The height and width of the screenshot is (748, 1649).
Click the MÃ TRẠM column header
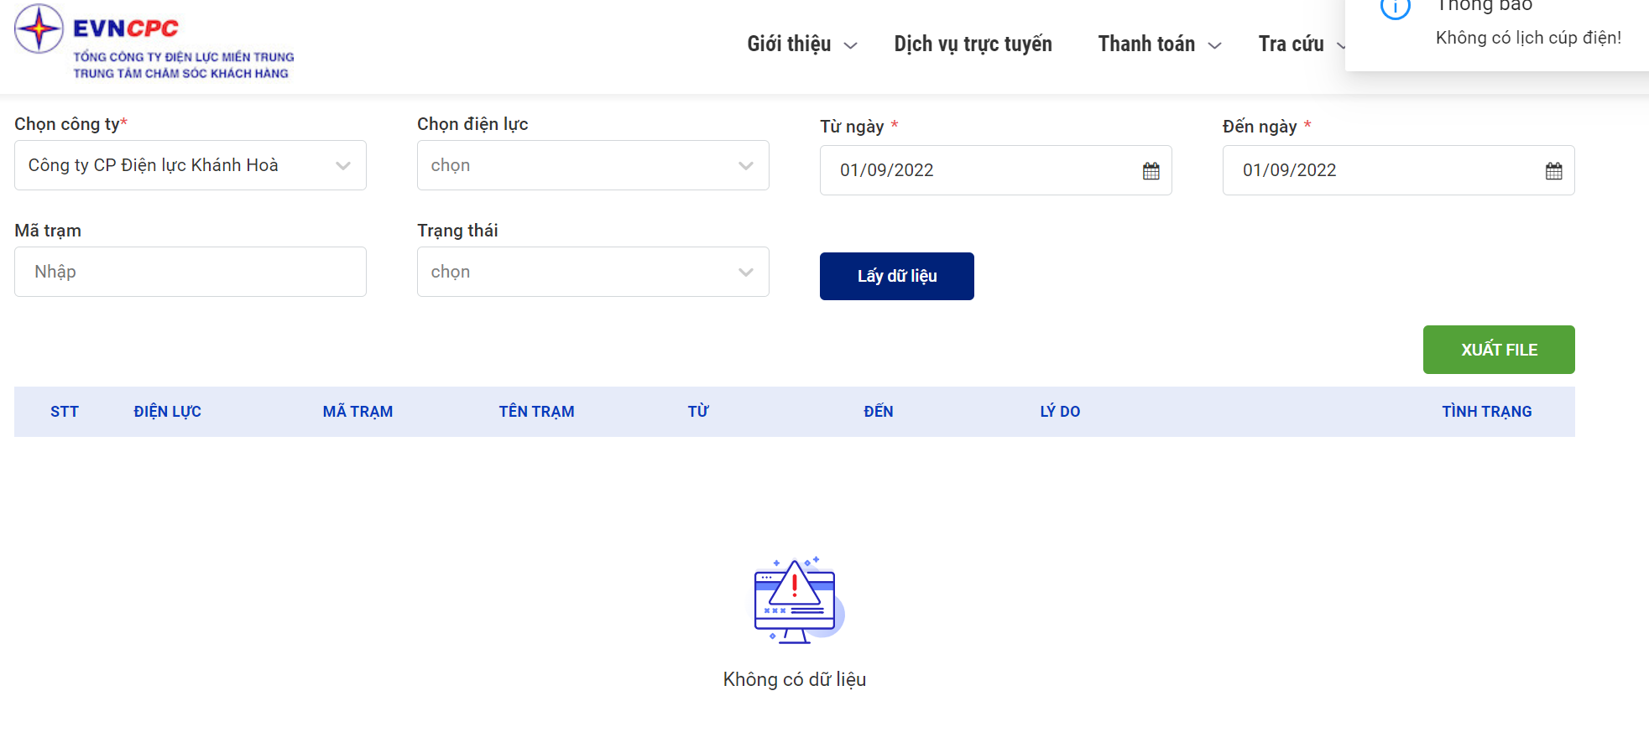[x=357, y=412]
